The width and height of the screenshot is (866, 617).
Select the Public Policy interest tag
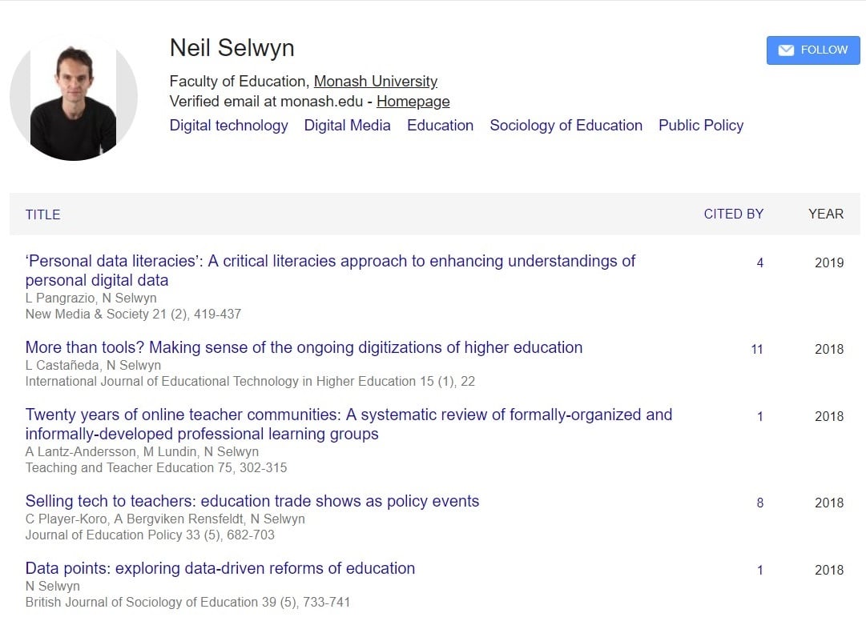(x=700, y=126)
